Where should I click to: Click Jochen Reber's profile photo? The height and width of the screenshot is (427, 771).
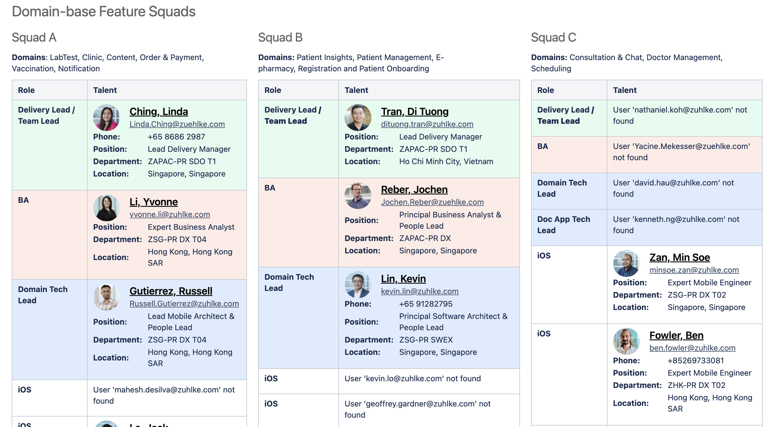[x=358, y=195]
